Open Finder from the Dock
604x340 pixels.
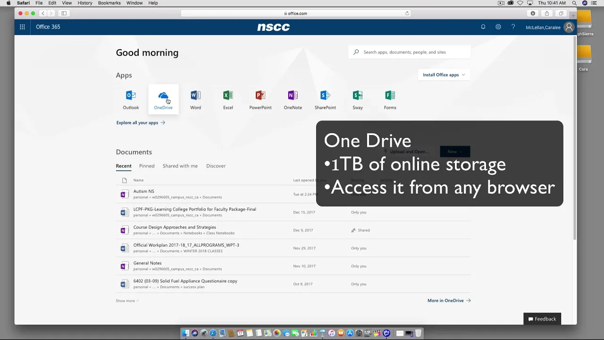click(185, 333)
